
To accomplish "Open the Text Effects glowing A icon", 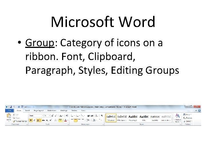I will coord(56,120).
